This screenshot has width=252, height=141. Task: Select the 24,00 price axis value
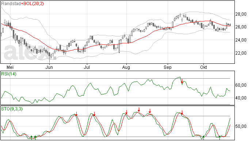pyautogui.click(x=241, y=40)
